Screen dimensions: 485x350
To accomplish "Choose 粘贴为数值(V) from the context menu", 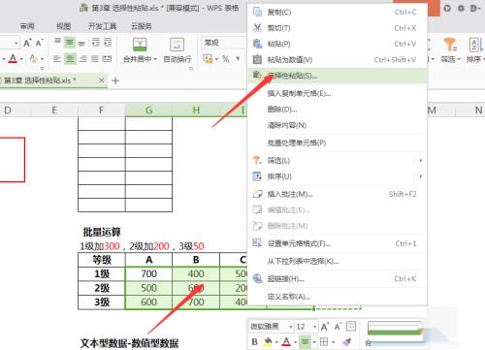I will (x=338, y=59).
